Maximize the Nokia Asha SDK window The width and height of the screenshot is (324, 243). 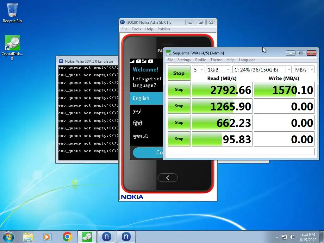point(201,22)
